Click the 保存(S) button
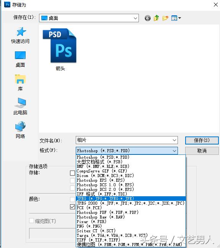The width and height of the screenshot is (220, 248). tap(202, 140)
